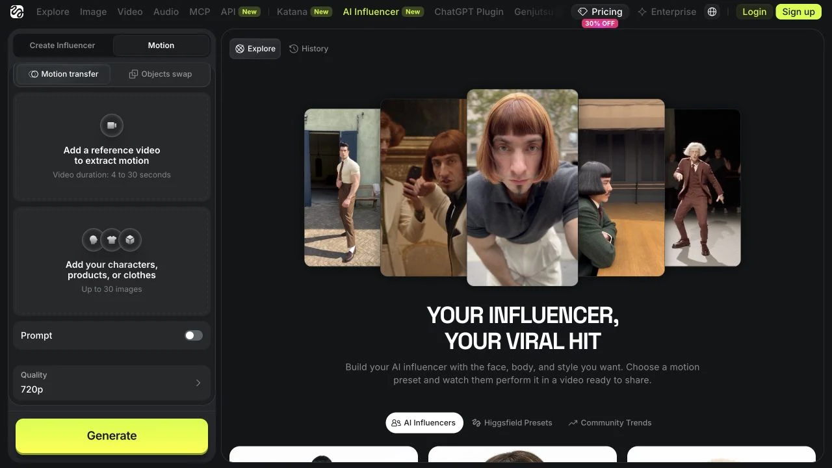Click the dancing white-haired man thumbnail

(703, 187)
